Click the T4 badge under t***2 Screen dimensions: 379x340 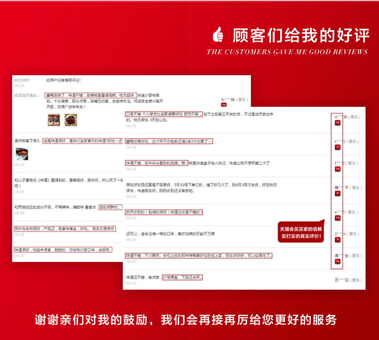337,169
